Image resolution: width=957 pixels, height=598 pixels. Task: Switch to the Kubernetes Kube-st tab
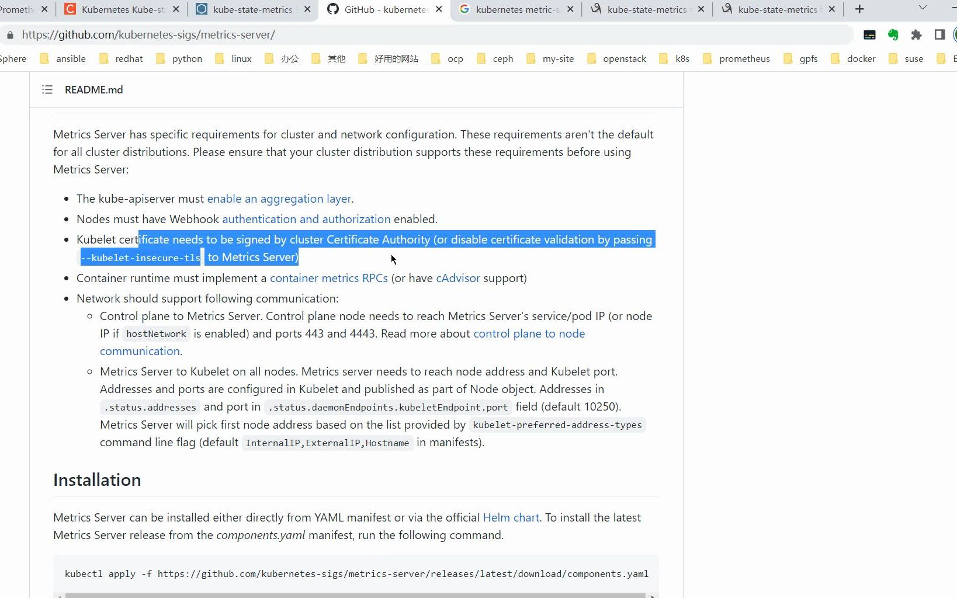point(123,9)
